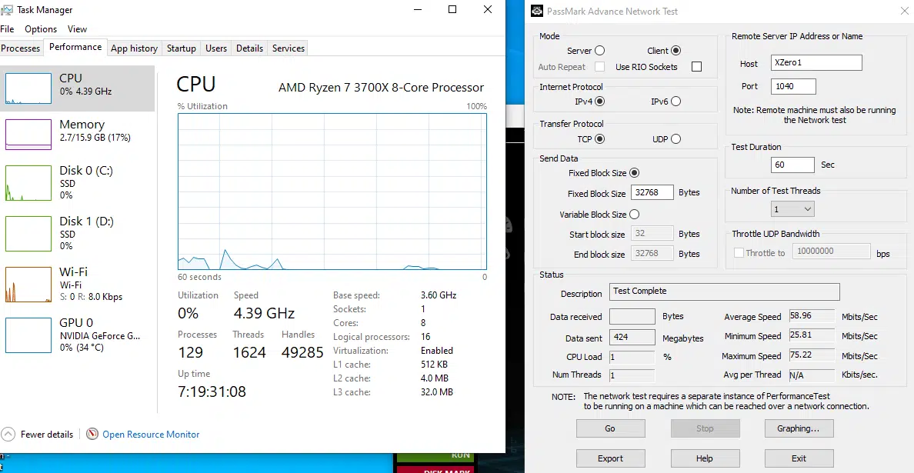
Task: Select IPv6 internet protocol
Action: pos(675,102)
